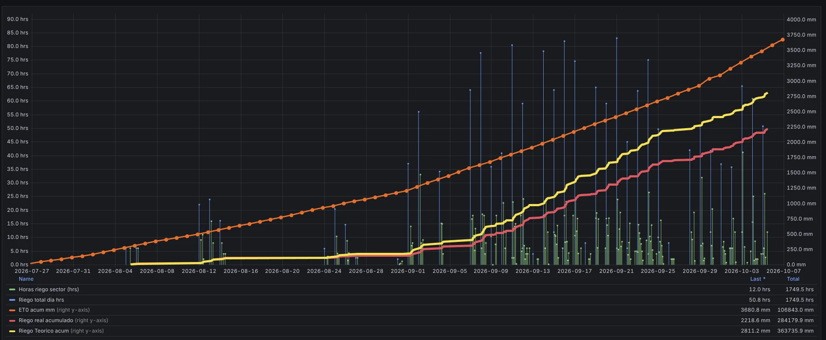
Task: Click the Total value for Horas riego sector
Action: 799,289
